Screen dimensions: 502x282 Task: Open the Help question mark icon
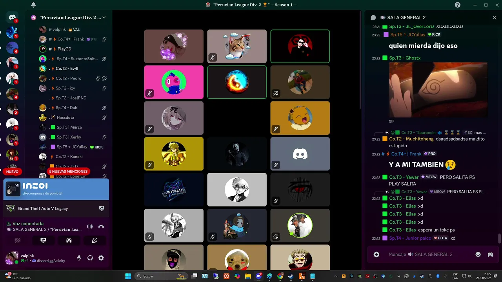(x=458, y=5)
